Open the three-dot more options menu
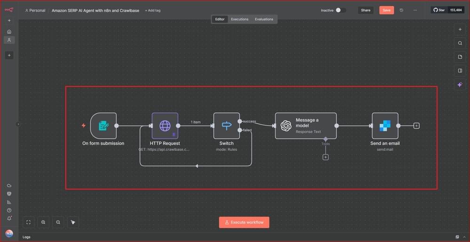The height and width of the screenshot is (242, 470). point(415,10)
